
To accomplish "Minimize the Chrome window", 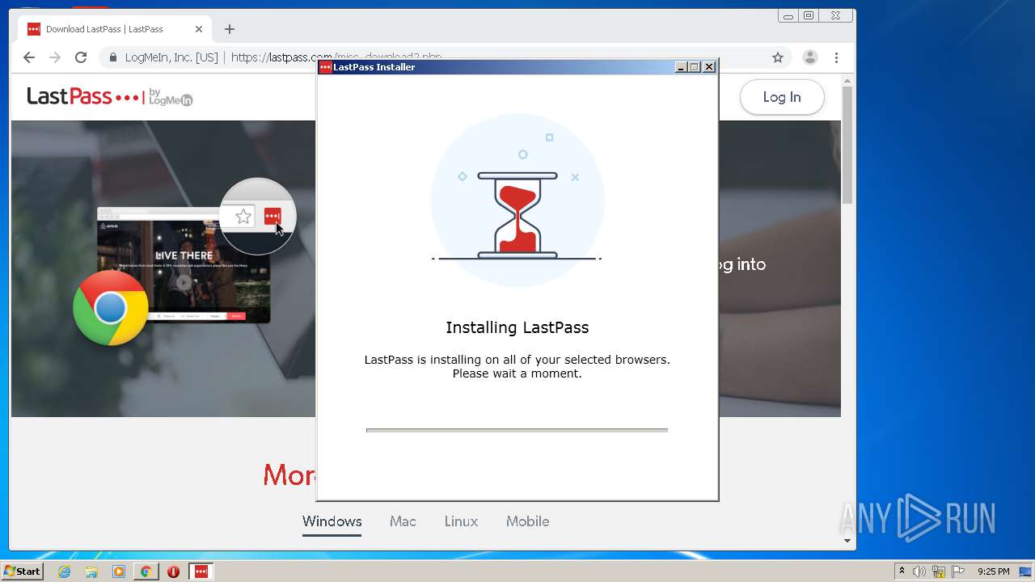I will 788,15.
